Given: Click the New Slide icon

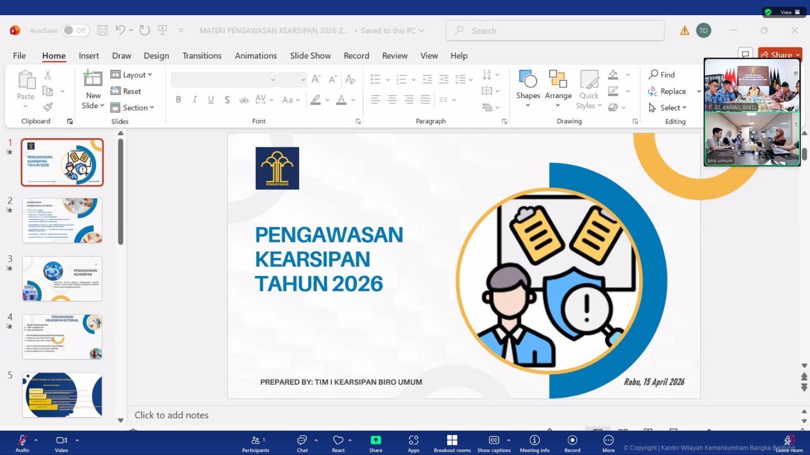Looking at the screenshot, I should point(93,80).
